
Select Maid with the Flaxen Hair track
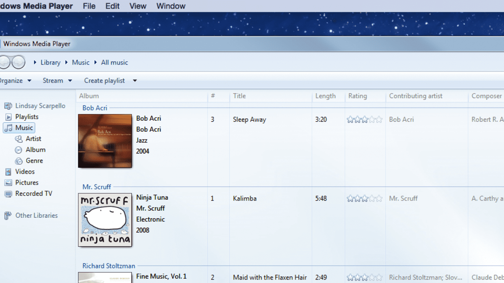point(270,277)
